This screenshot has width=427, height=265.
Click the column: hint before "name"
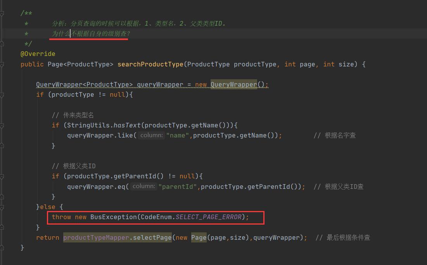pyautogui.click(x=151, y=135)
